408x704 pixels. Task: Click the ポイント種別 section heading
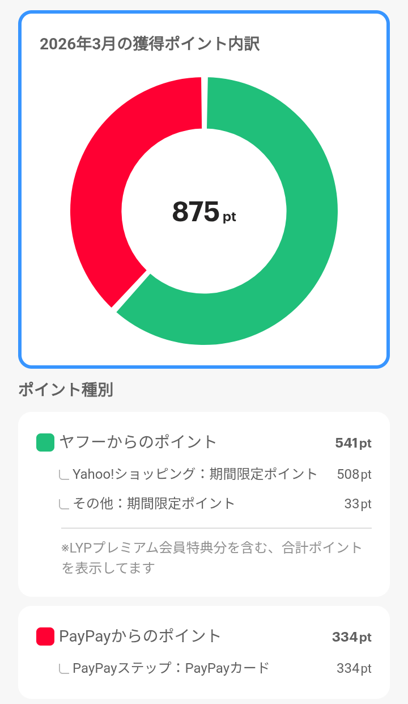click(66, 390)
